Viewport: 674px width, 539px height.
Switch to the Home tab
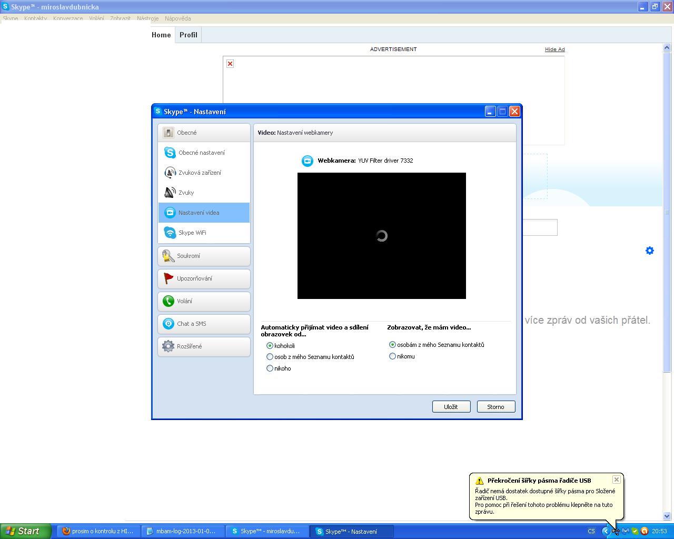pos(161,35)
